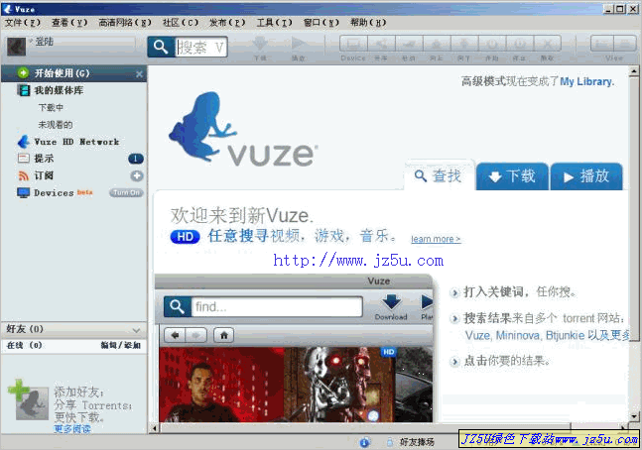
Task: Open the 高清网络(N) menu
Action: [x=125, y=23]
